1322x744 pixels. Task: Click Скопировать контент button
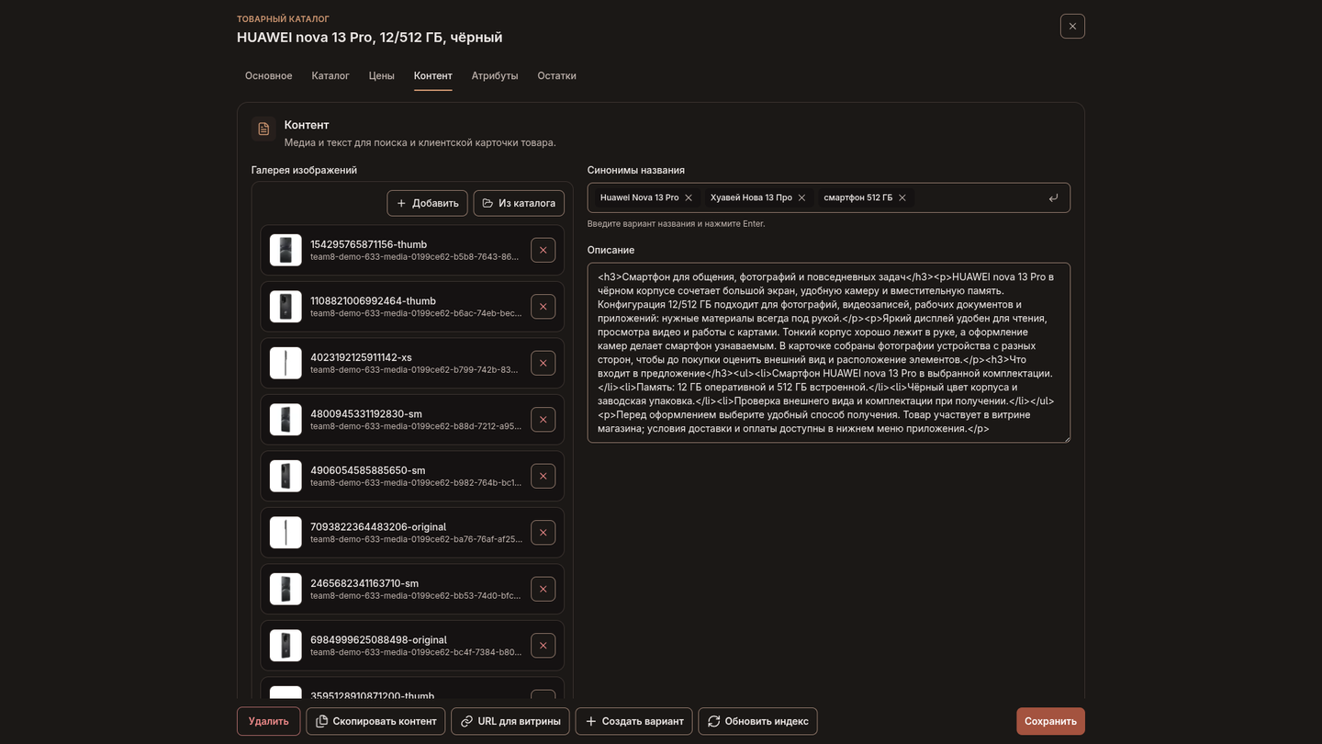point(375,721)
